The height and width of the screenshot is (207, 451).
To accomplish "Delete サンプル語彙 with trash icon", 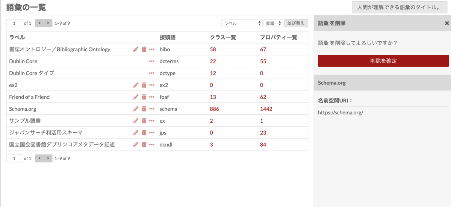I will pyautogui.click(x=144, y=121).
